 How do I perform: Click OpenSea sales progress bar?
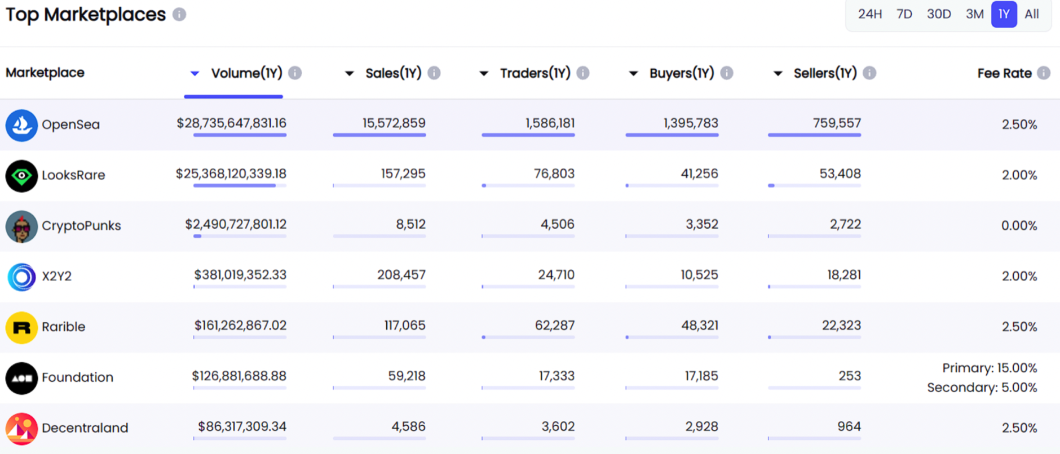[x=379, y=135]
